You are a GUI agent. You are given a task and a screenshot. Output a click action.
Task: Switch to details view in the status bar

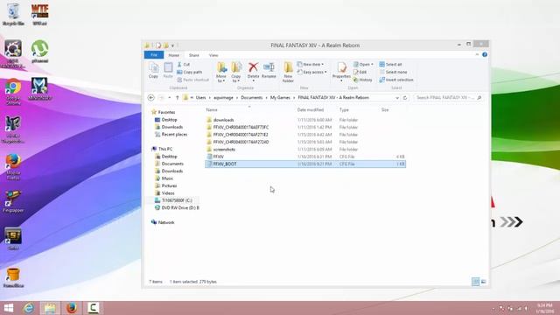[475, 282]
